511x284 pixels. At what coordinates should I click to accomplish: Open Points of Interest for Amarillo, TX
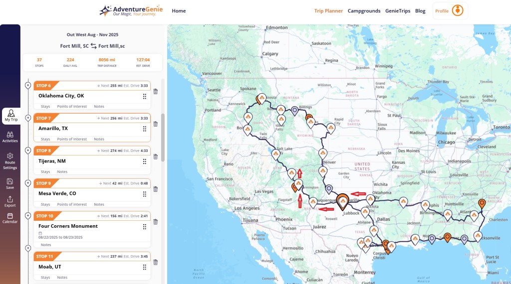tap(72, 139)
